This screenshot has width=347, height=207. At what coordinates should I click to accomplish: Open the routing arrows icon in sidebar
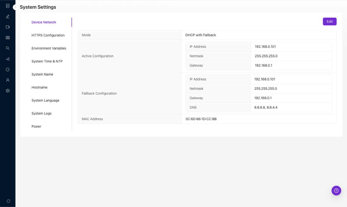click(x=8, y=59)
